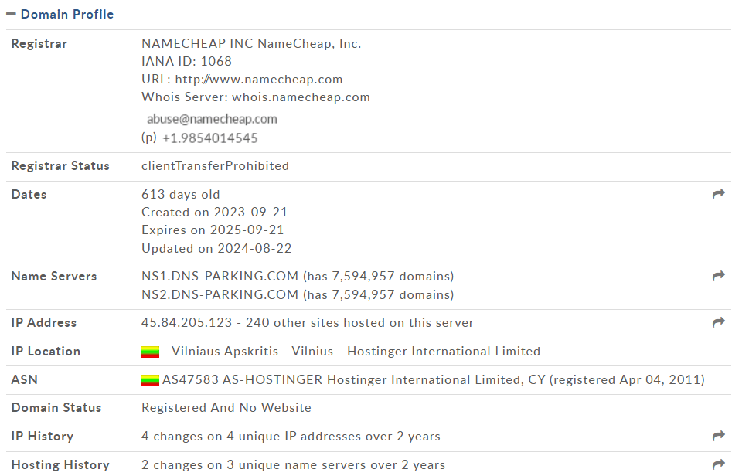Open share arrow in Hosting History row

pyautogui.click(x=718, y=464)
